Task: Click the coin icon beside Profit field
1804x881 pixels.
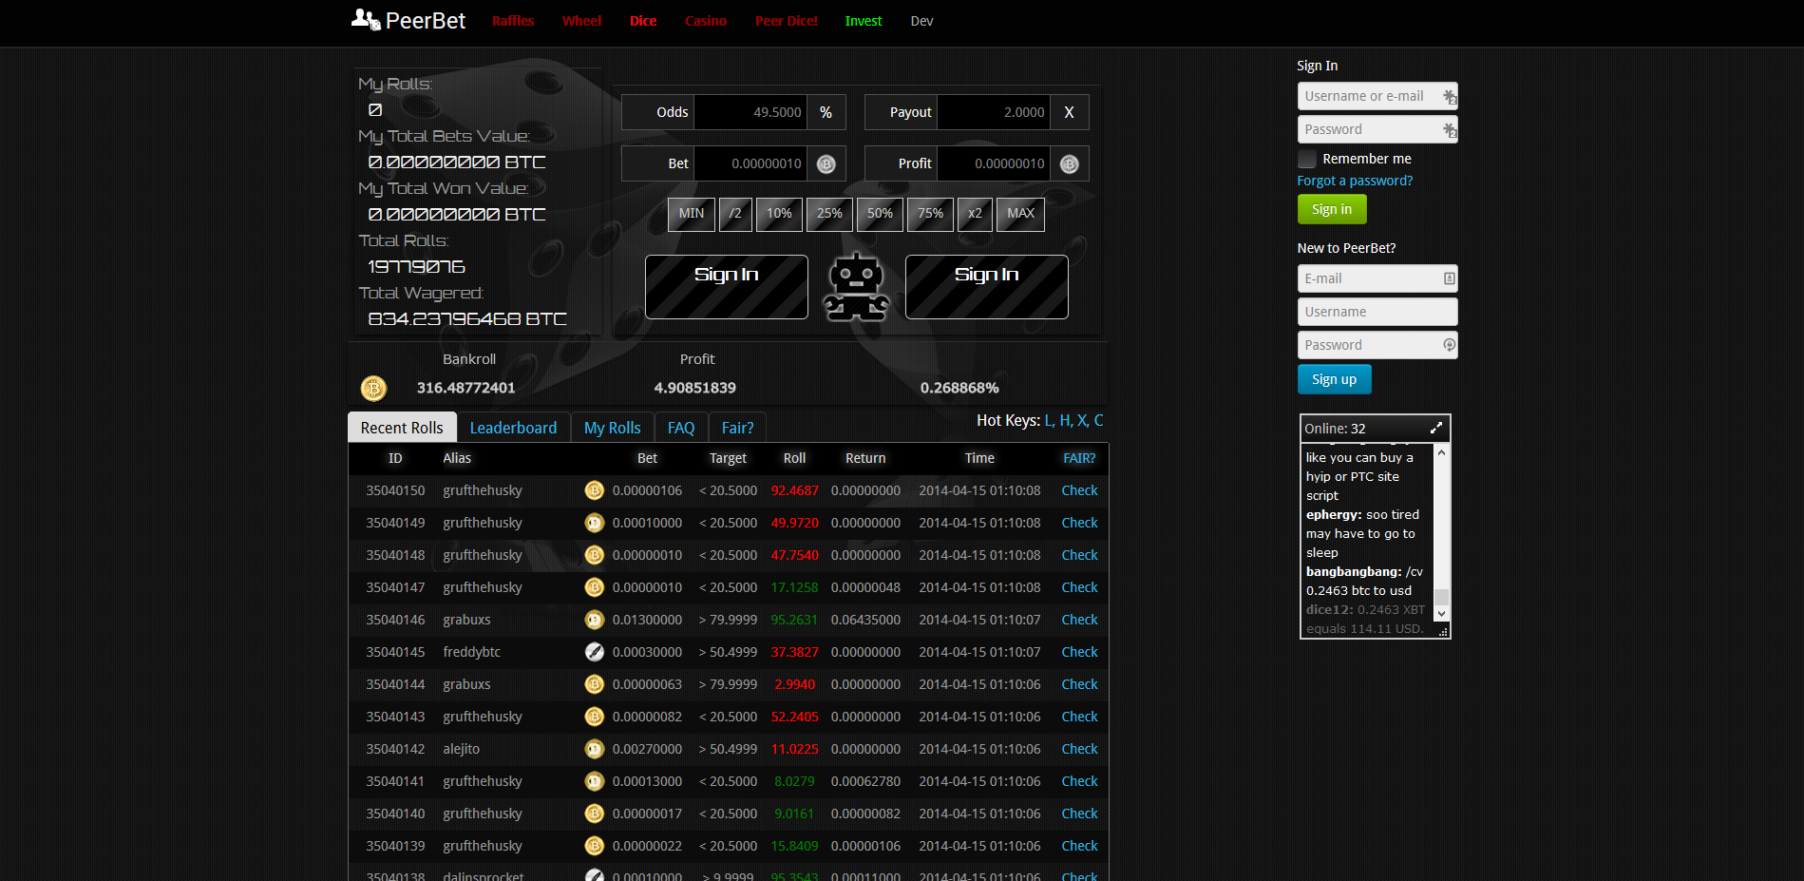Action: point(1070,164)
